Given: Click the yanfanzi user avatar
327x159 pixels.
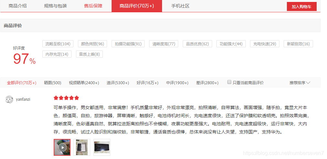Looking at the screenshot, I should tap(9, 99).
